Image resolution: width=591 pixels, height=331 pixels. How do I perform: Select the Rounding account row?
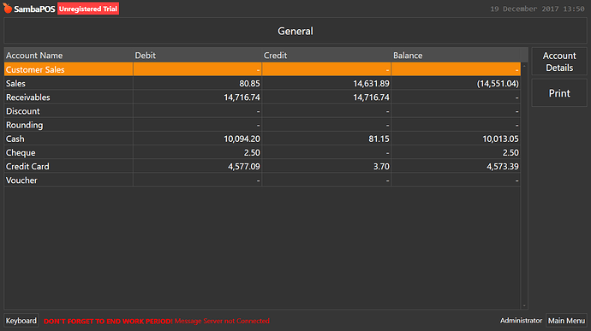(262, 125)
